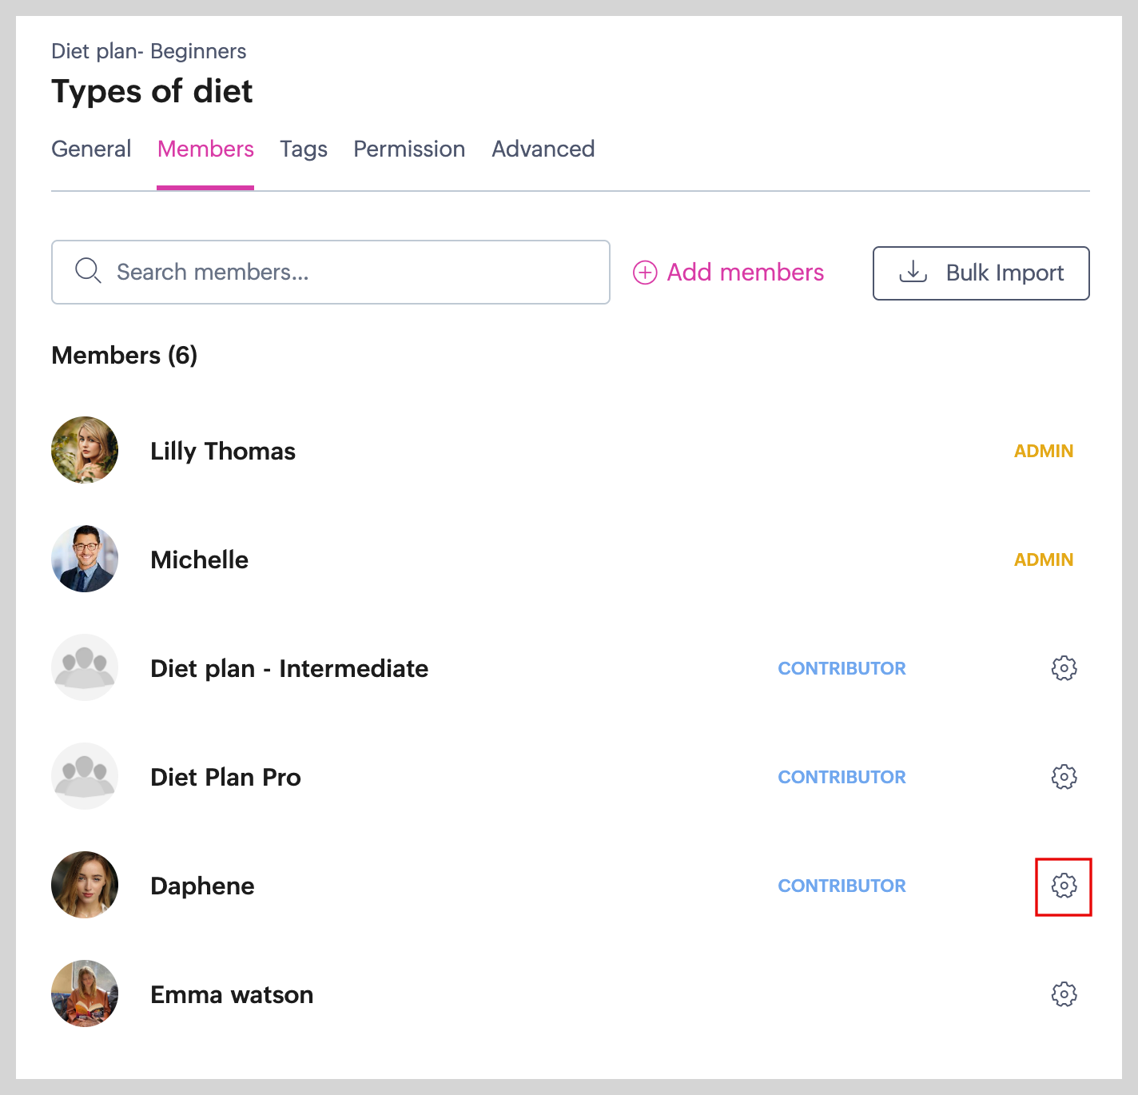Click Emma watson's avatar

pyautogui.click(x=85, y=993)
